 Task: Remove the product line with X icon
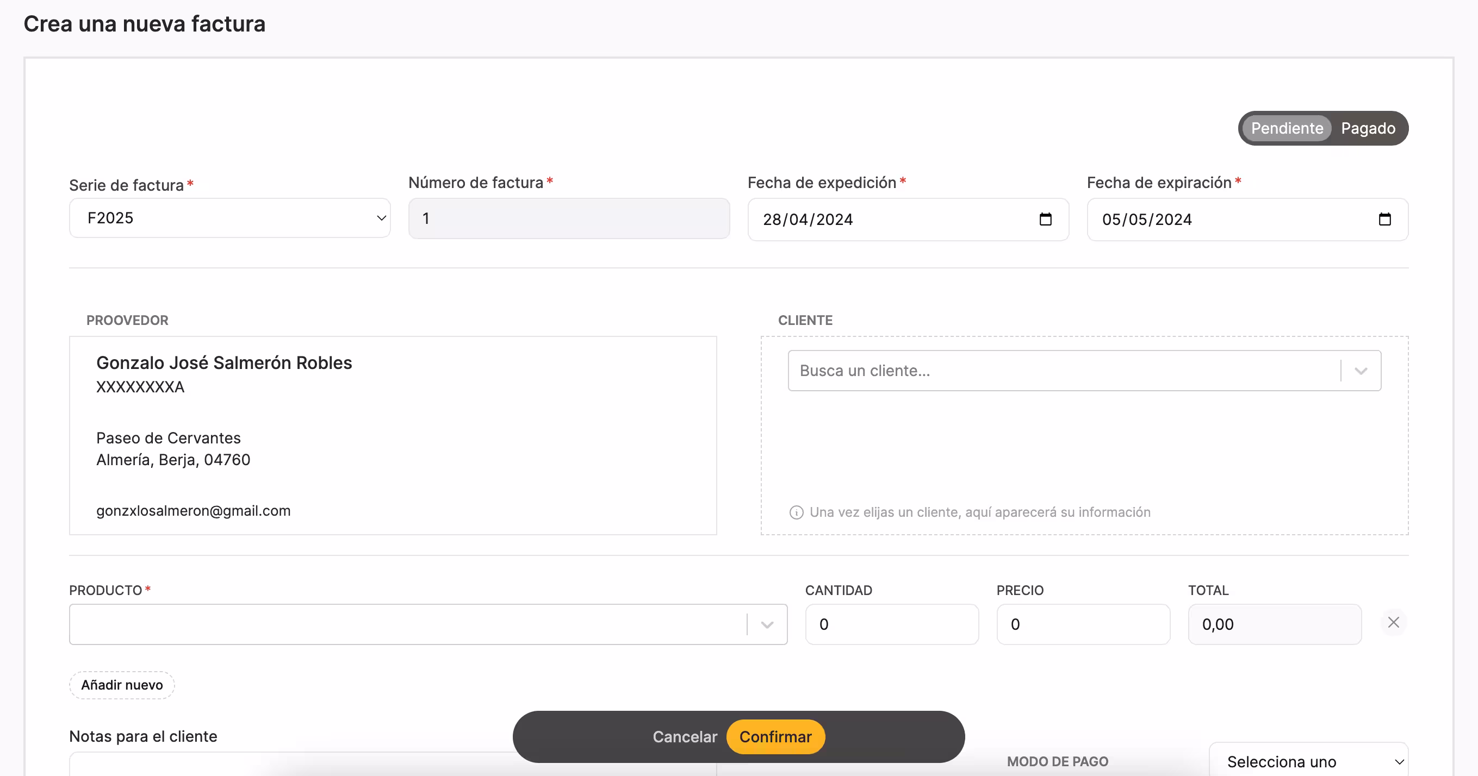(x=1393, y=622)
